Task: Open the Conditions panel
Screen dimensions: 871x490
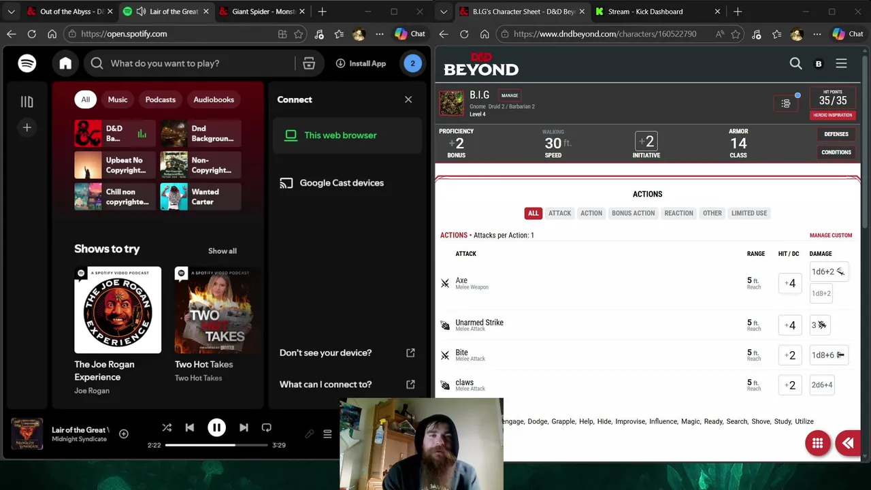Action: point(836,152)
